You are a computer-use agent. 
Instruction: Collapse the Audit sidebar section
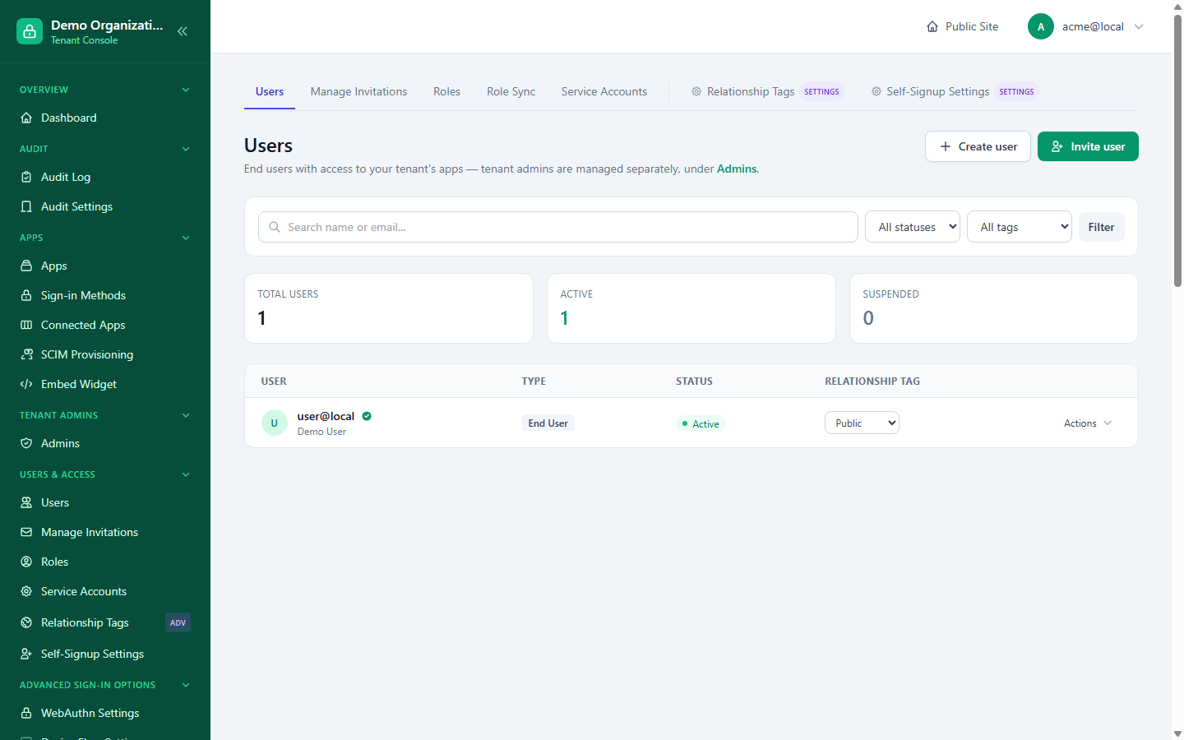[186, 149]
